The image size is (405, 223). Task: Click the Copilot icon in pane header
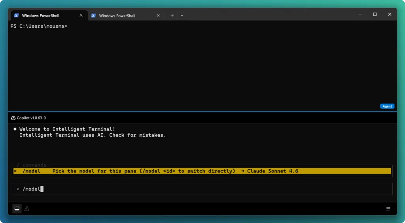click(x=13, y=118)
